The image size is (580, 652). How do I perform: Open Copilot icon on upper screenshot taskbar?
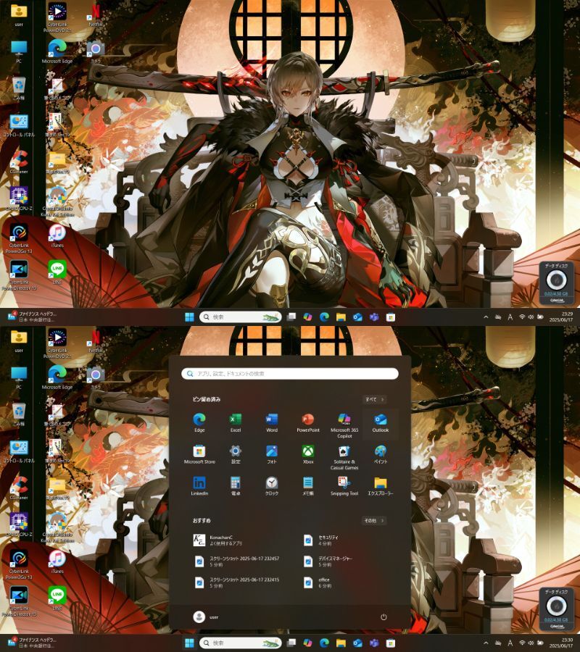308,317
